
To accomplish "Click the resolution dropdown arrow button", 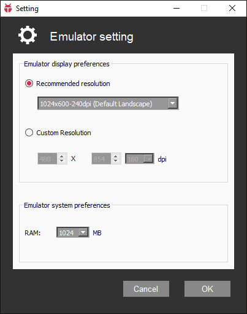I will click(x=173, y=103).
